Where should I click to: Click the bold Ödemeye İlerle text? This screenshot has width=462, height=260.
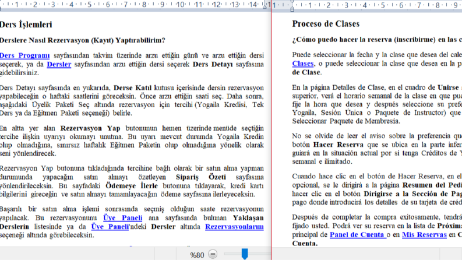[x=132, y=186]
